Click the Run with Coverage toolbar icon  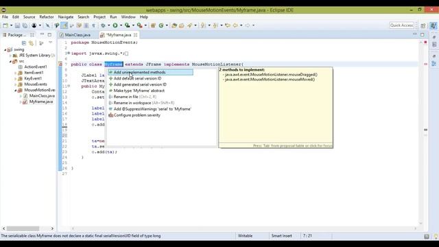click(x=127, y=25)
